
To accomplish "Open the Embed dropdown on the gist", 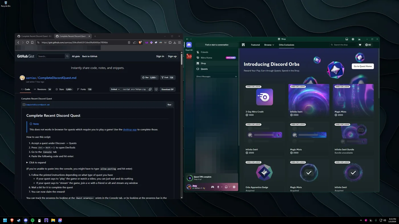I will pyautogui.click(x=115, y=89).
